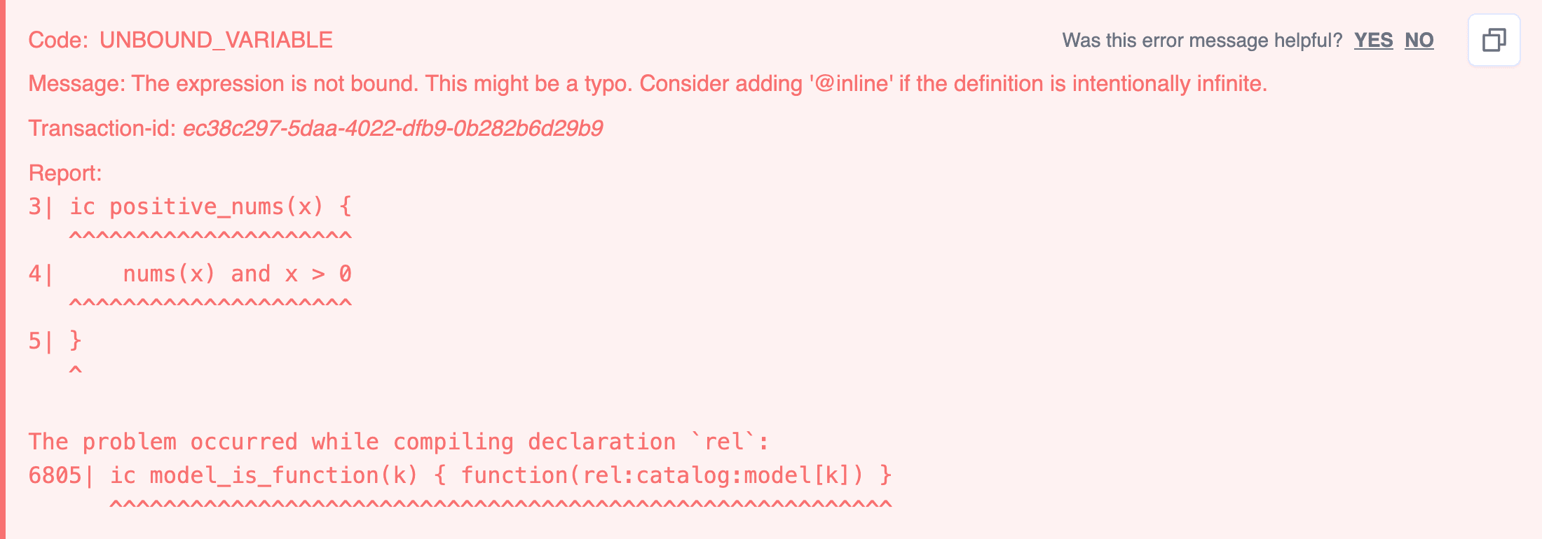
Task: Click the red left border bar
Action: pos(3,269)
